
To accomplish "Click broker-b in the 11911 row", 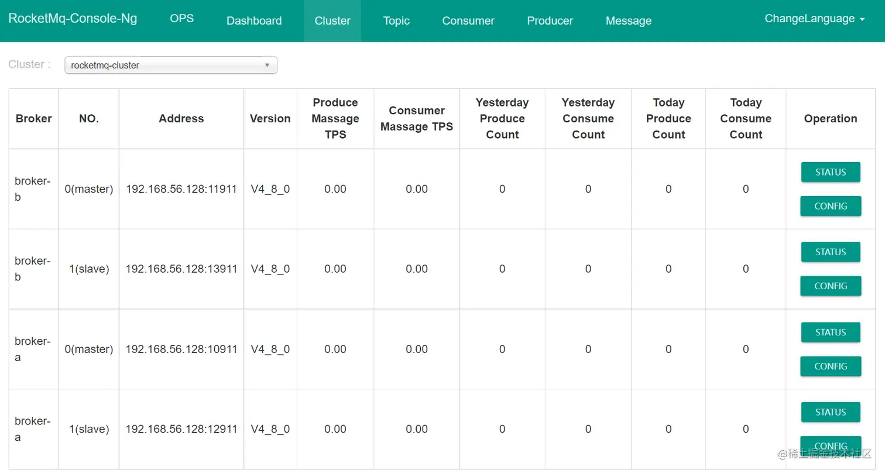I will point(33,189).
